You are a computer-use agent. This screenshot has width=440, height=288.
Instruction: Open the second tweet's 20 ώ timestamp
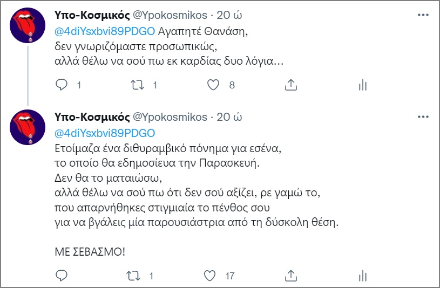228,118
